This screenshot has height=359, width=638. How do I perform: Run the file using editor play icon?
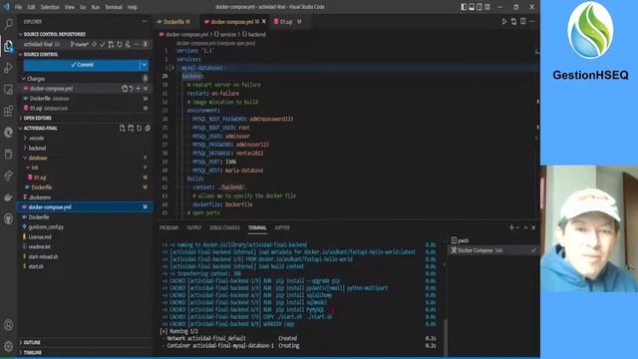pyautogui.click(x=504, y=22)
